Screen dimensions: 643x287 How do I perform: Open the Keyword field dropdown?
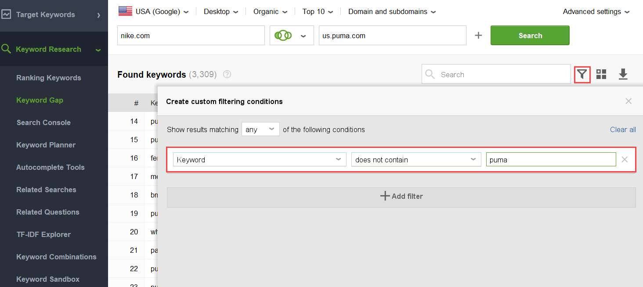coord(259,160)
